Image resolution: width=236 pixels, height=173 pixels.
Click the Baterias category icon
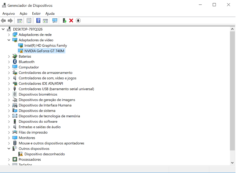(x=15, y=56)
